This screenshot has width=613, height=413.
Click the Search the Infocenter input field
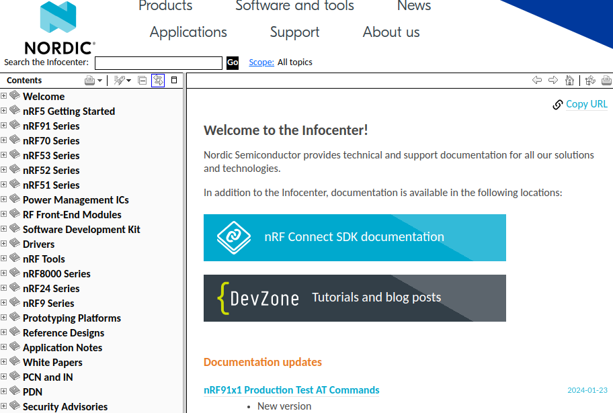(158, 62)
